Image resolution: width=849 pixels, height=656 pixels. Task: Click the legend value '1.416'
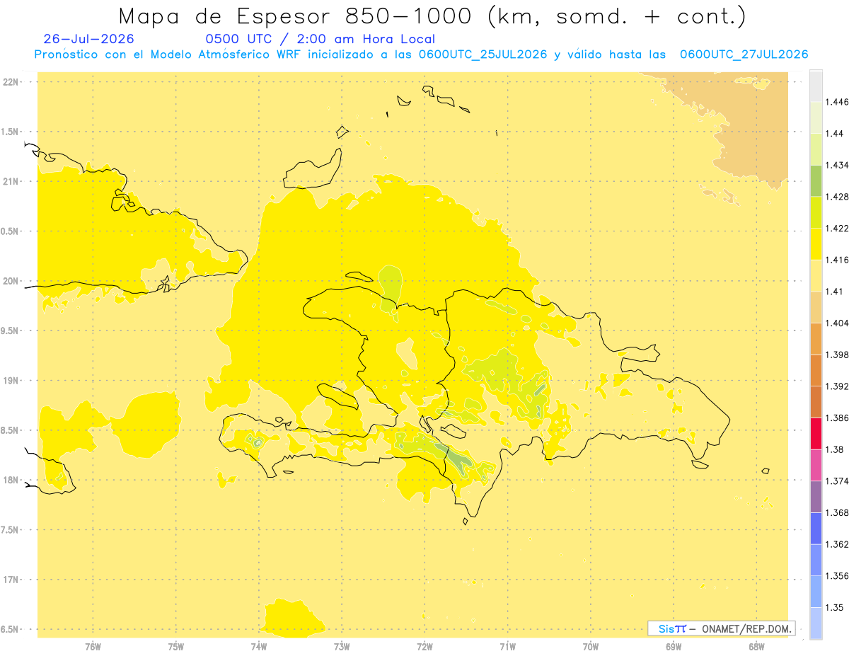(x=837, y=260)
